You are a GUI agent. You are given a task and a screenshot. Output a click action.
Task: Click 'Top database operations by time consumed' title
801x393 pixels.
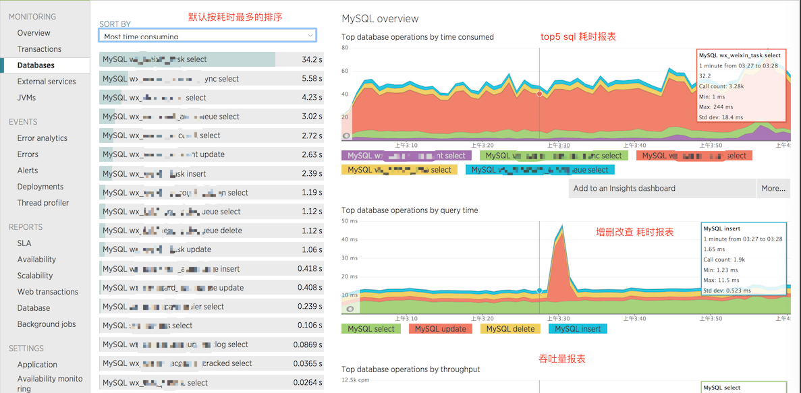417,37
